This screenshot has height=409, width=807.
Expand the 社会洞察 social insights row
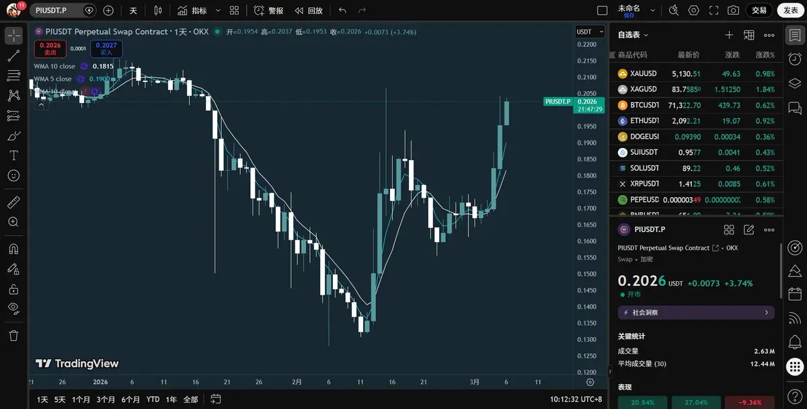click(x=696, y=313)
